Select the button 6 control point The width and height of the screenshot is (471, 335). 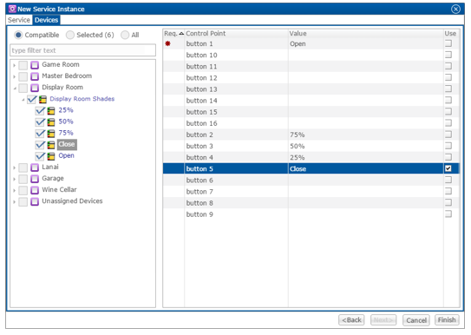point(200,181)
